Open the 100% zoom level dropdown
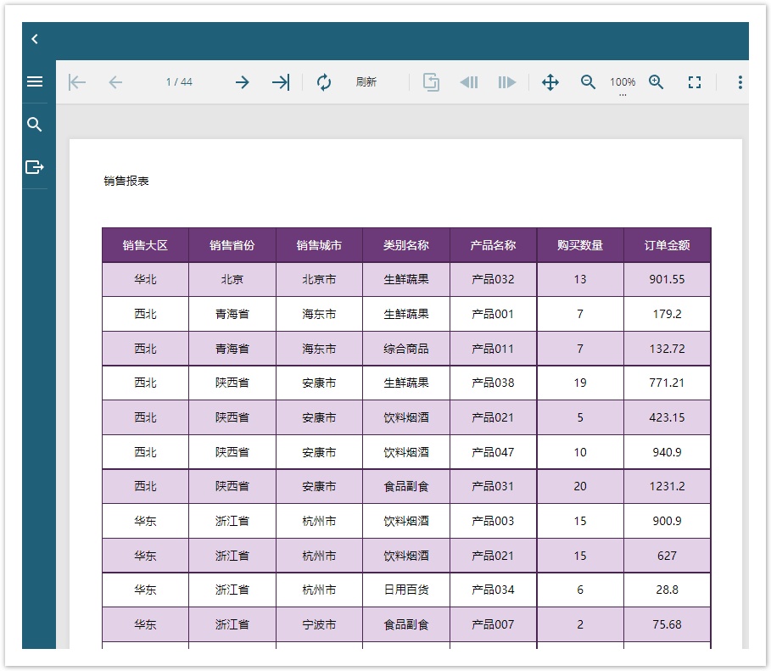This screenshot has height=671, width=771. [623, 83]
